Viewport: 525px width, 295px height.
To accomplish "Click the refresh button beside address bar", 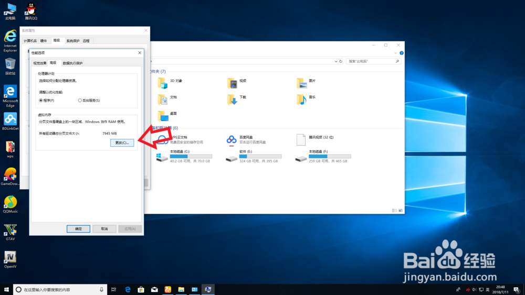I will [x=341, y=61].
